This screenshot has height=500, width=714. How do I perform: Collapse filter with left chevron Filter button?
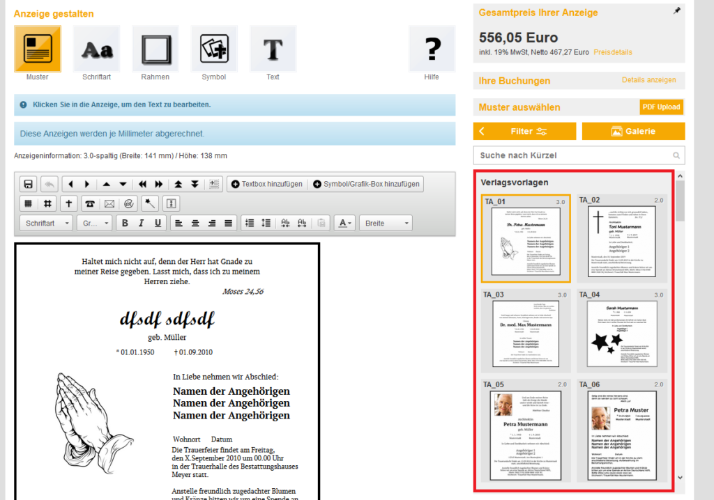524,131
